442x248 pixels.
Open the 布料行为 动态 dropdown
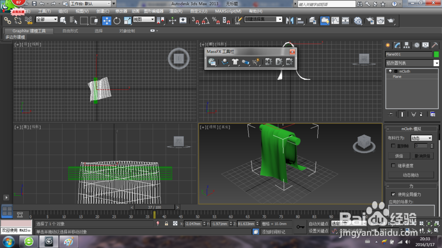[421, 138]
